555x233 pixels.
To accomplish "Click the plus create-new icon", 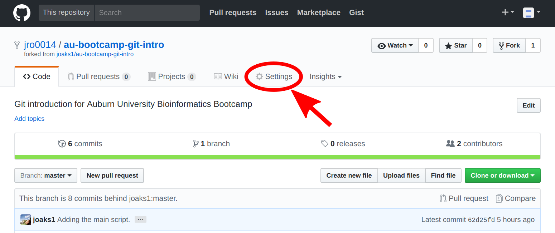I will (x=508, y=13).
